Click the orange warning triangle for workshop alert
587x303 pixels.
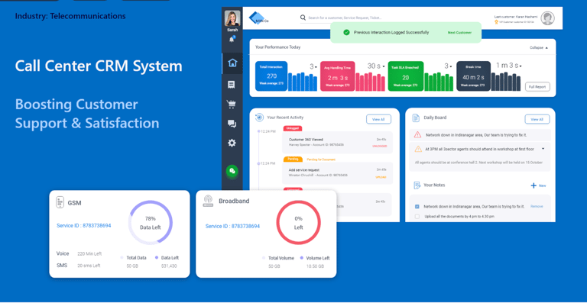click(x=418, y=149)
